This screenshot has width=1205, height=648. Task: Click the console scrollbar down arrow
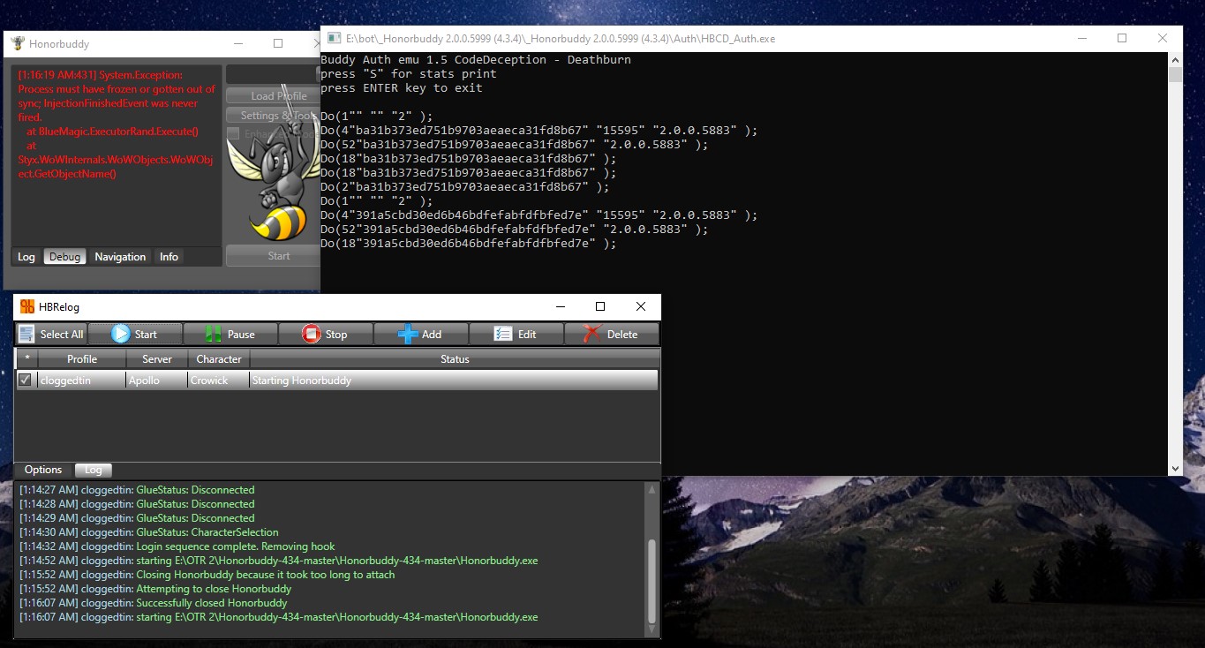[1175, 469]
